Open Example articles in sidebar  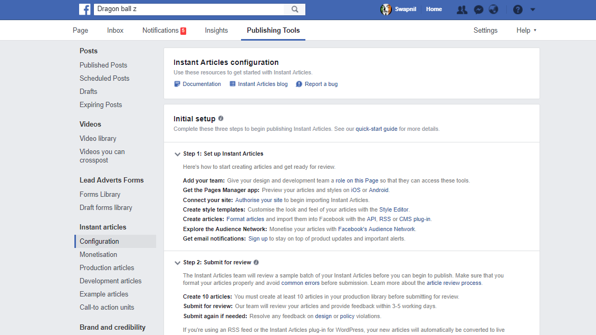[x=104, y=294]
